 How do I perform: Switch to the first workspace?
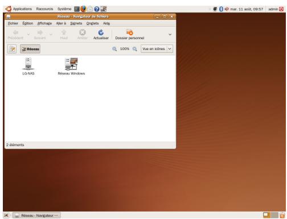266,215
